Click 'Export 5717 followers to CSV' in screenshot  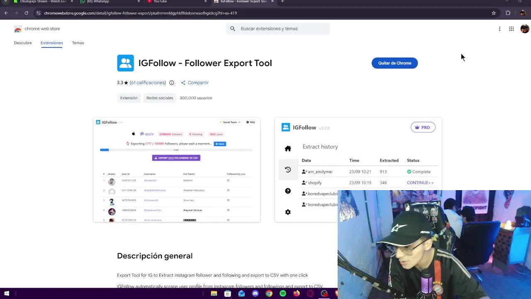click(x=176, y=158)
